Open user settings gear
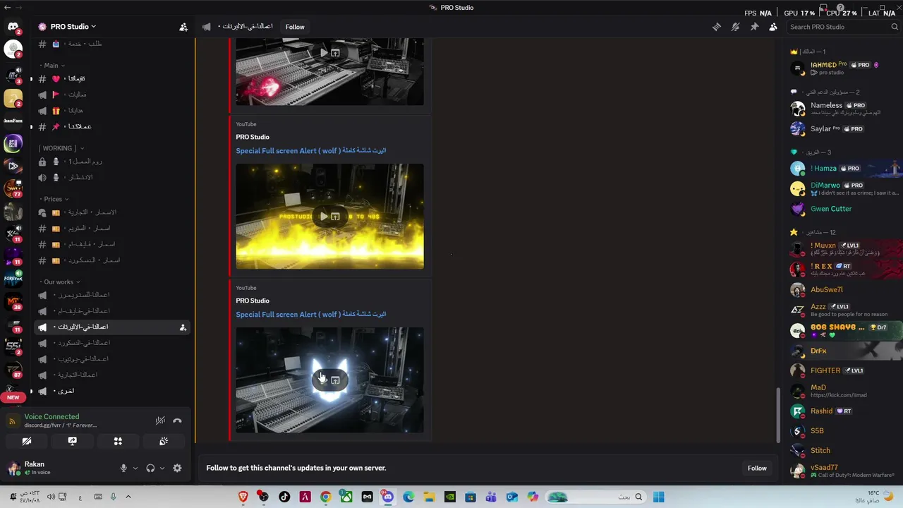The height and width of the screenshot is (508, 903). pos(177,468)
